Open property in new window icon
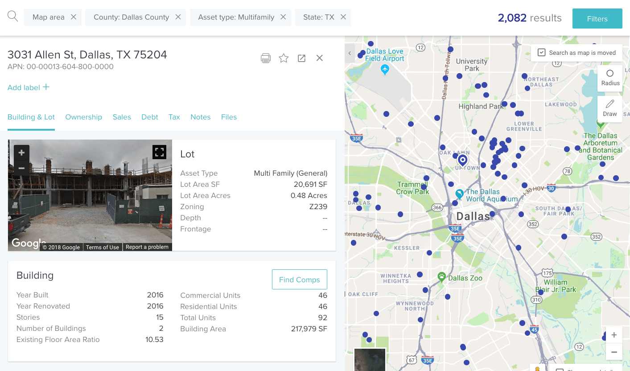 coord(302,58)
